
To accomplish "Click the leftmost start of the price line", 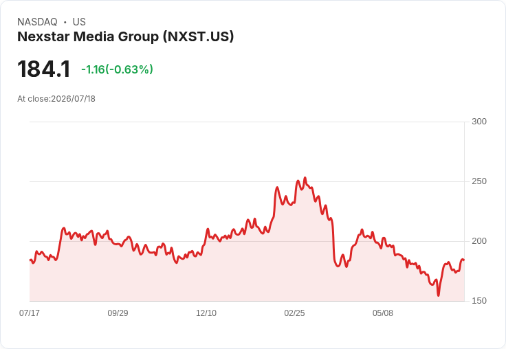I will [30, 260].
